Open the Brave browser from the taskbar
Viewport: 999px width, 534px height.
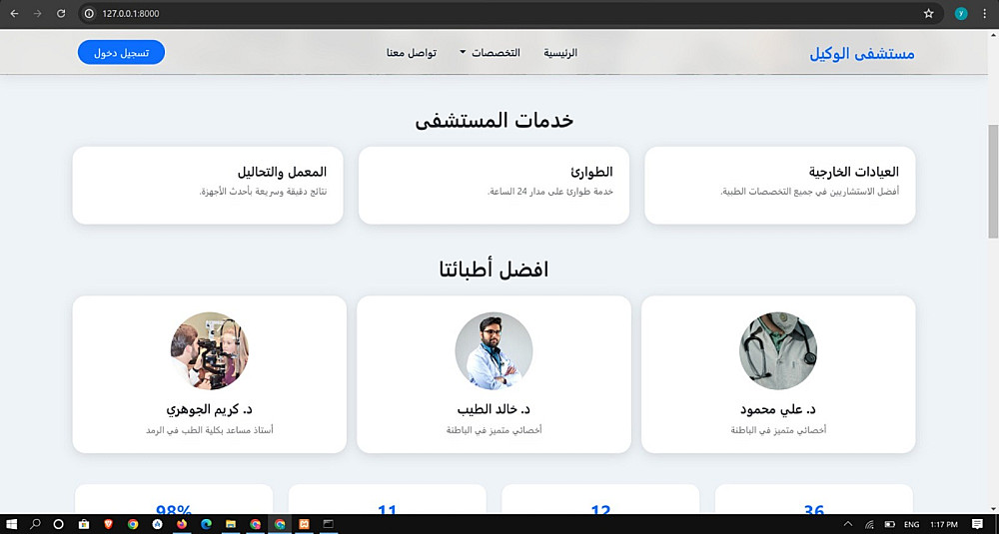click(x=108, y=524)
